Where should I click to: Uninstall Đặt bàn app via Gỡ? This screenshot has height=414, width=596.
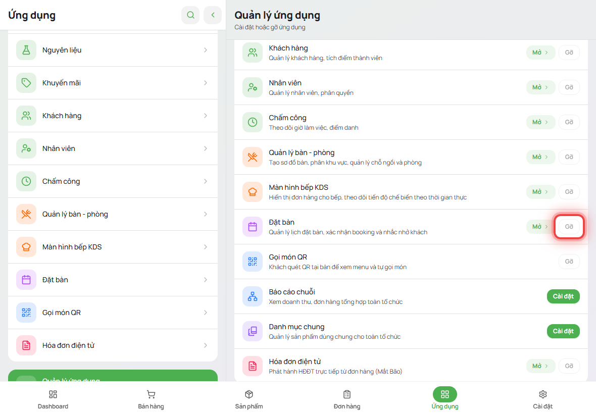click(x=569, y=227)
